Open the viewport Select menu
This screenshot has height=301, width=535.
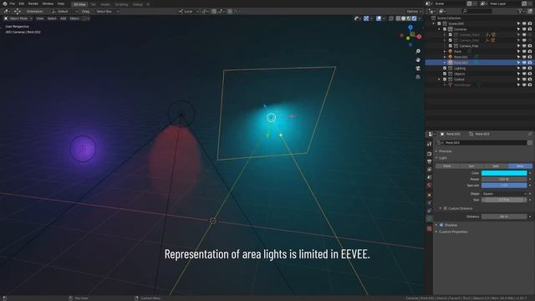[52, 18]
